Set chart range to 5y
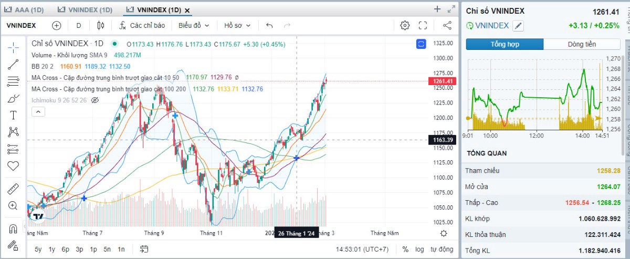The width and height of the screenshot is (630, 259). 38,250
